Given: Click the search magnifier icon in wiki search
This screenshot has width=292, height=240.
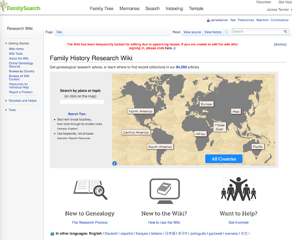Looking at the screenshot, I should 285,31.
